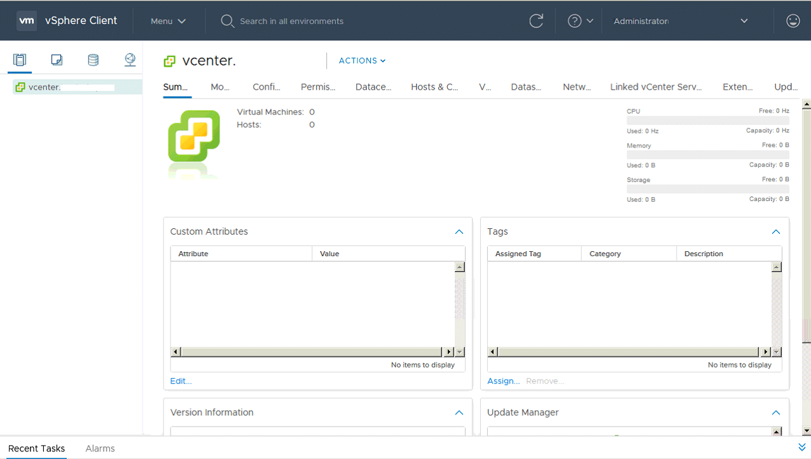Click scroll-left arrow in Custom Attributes table
The width and height of the screenshot is (811, 459).
tap(176, 352)
